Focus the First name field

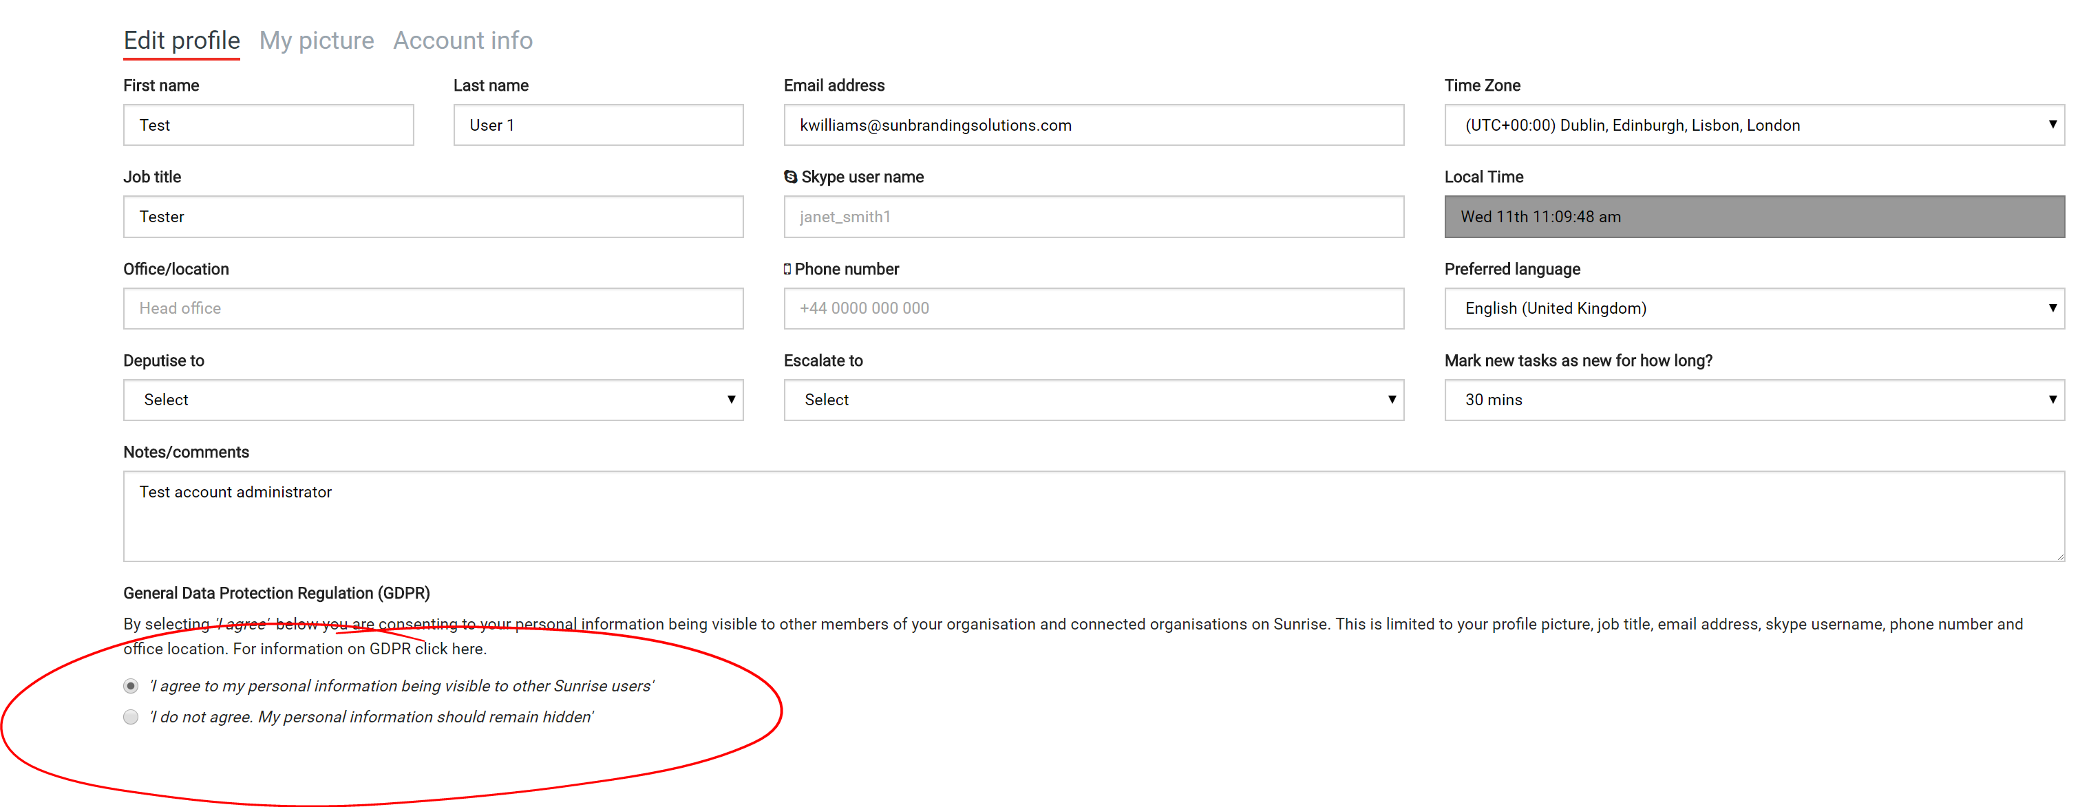pos(268,125)
